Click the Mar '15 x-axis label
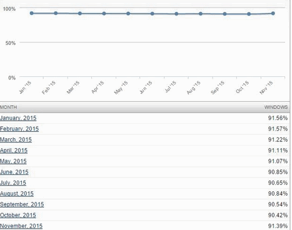Screen dimensions: 292x230 point(73,87)
